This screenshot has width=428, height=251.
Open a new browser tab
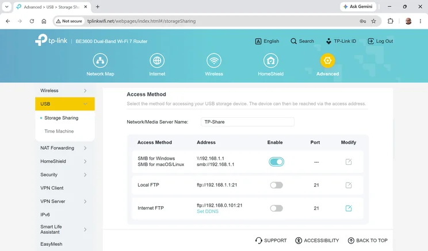coord(97,7)
